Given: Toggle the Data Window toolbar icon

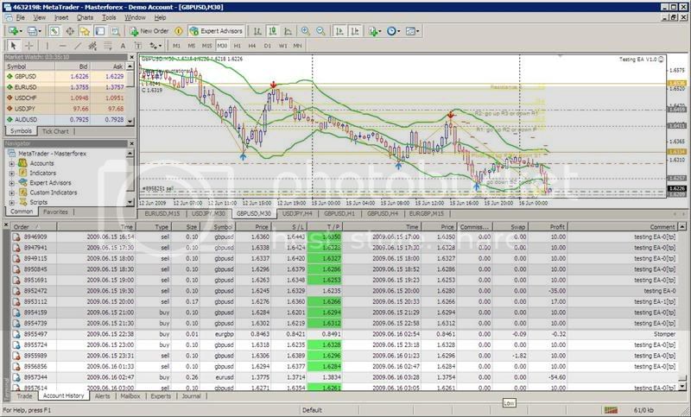Looking at the screenshot, I should click(x=70, y=31).
